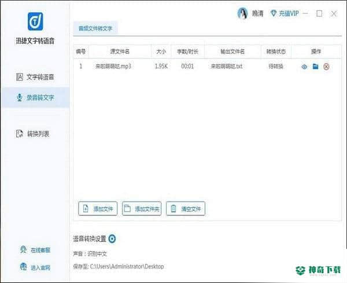Close the application window
Viewport: 347px width, 283px height.
pyautogui.click(x=334, y=14)
